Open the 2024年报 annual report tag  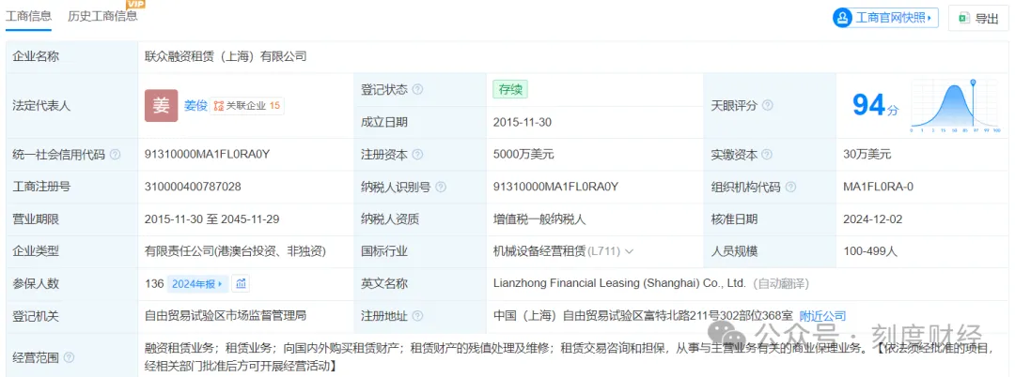click(196, 283)
